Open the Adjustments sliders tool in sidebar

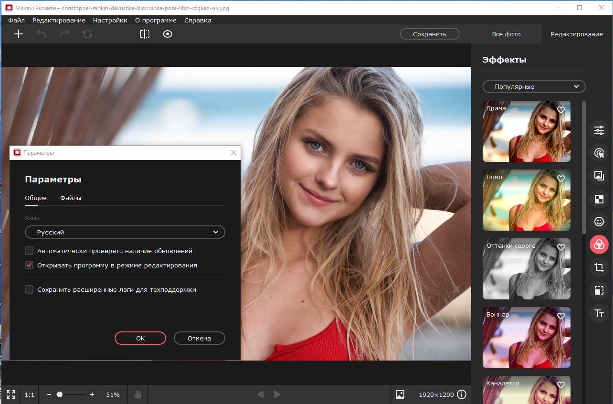point(599,130)
